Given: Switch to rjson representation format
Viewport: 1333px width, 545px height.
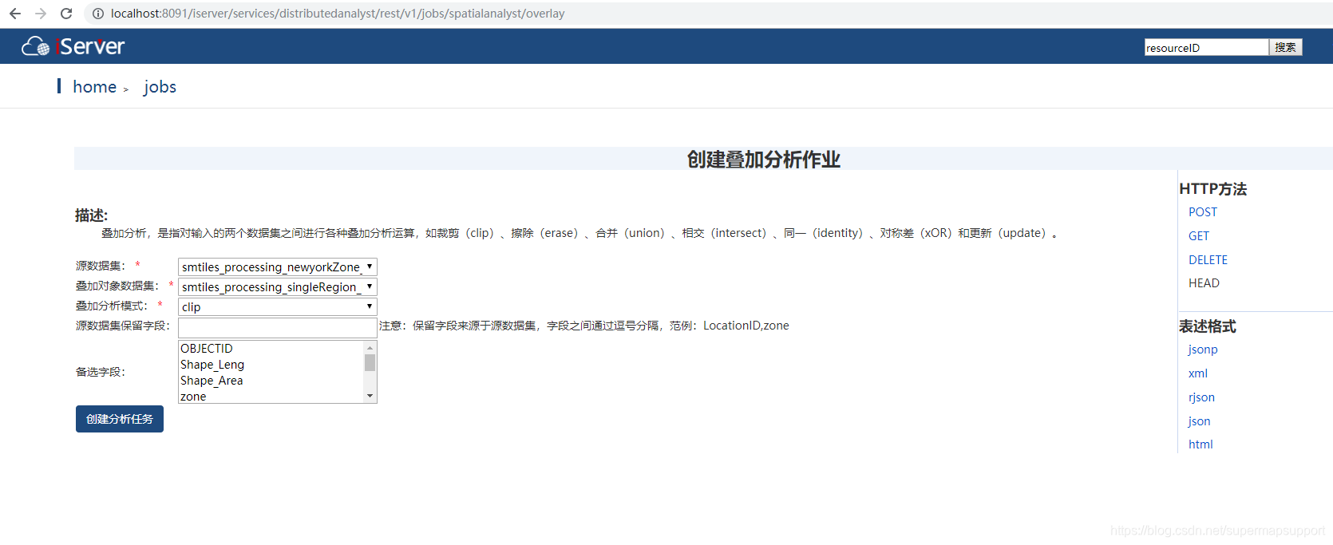Looking at the screenshot, I should [x=1201, y=397].
